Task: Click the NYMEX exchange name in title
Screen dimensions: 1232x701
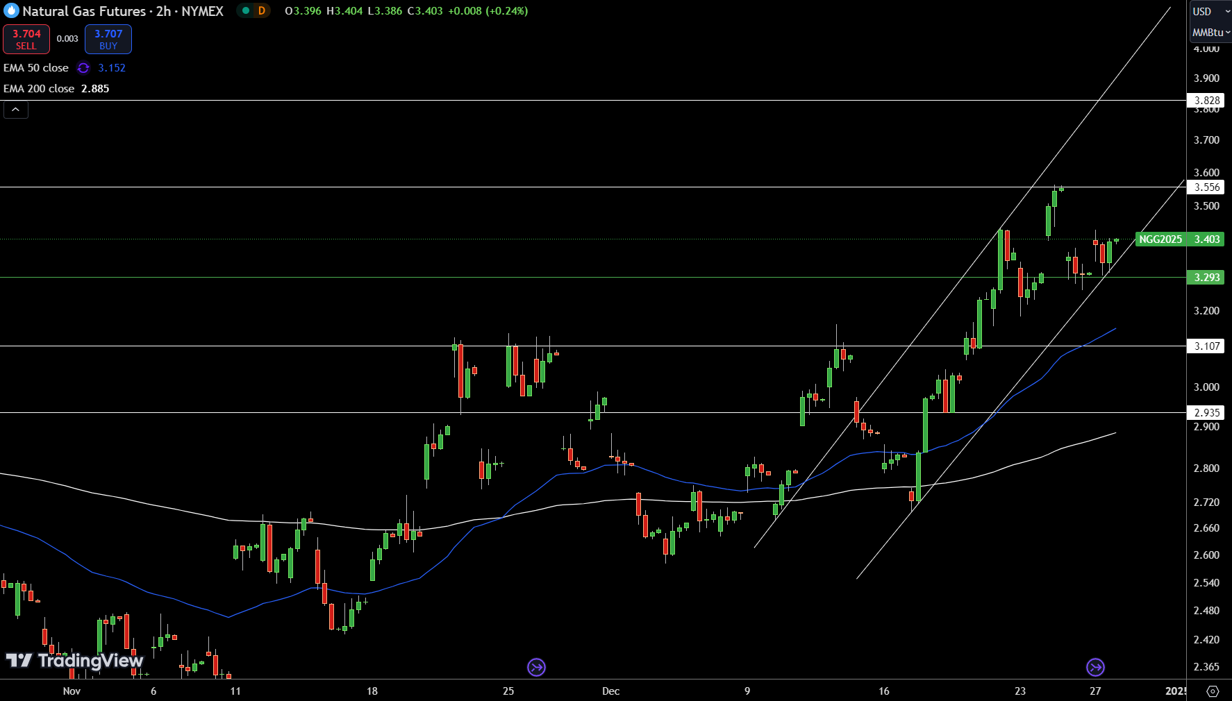Action: point(203,11)
